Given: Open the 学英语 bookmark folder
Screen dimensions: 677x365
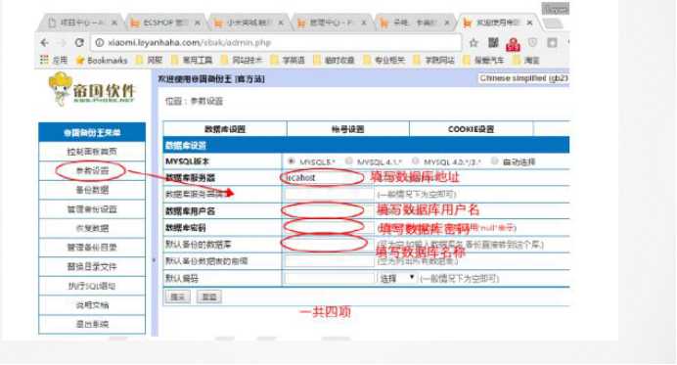Looking at the screenshot, I should click(288, 60).
